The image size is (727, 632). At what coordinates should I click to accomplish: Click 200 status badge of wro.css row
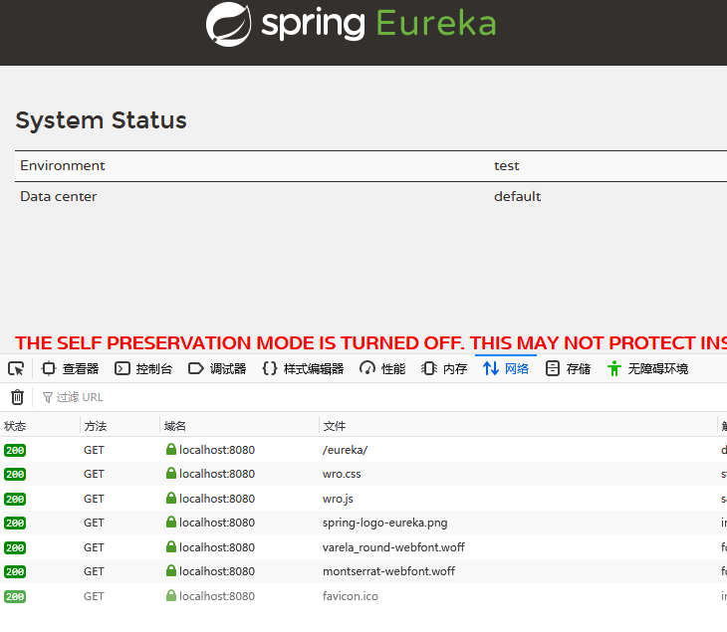coord(15,475)
